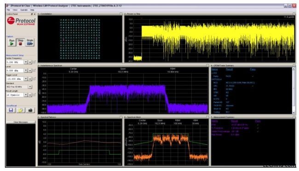Recall a setup with the folder icon
The width and height of the screenshot is (299, 171).
(x=21, y=110)
